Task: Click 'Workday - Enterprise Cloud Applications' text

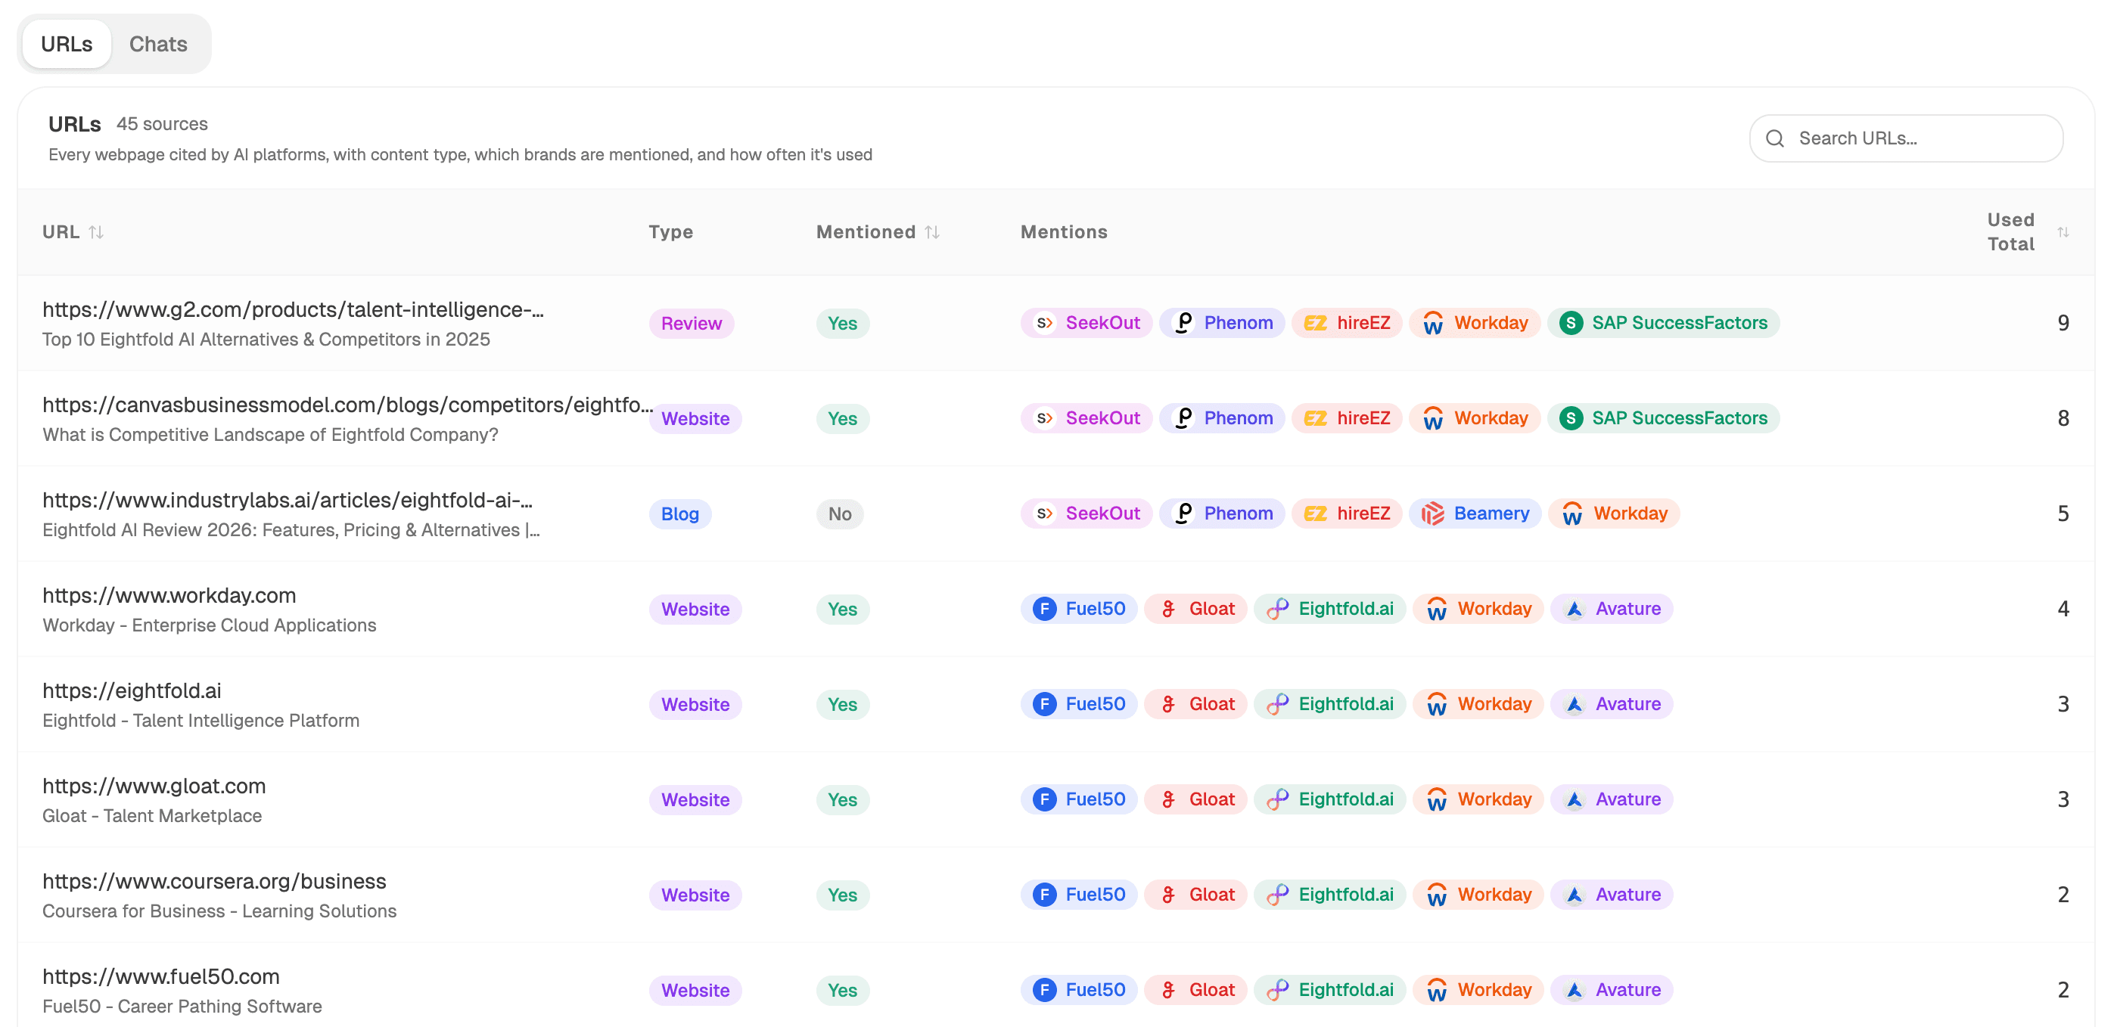Action: [210, 625]
